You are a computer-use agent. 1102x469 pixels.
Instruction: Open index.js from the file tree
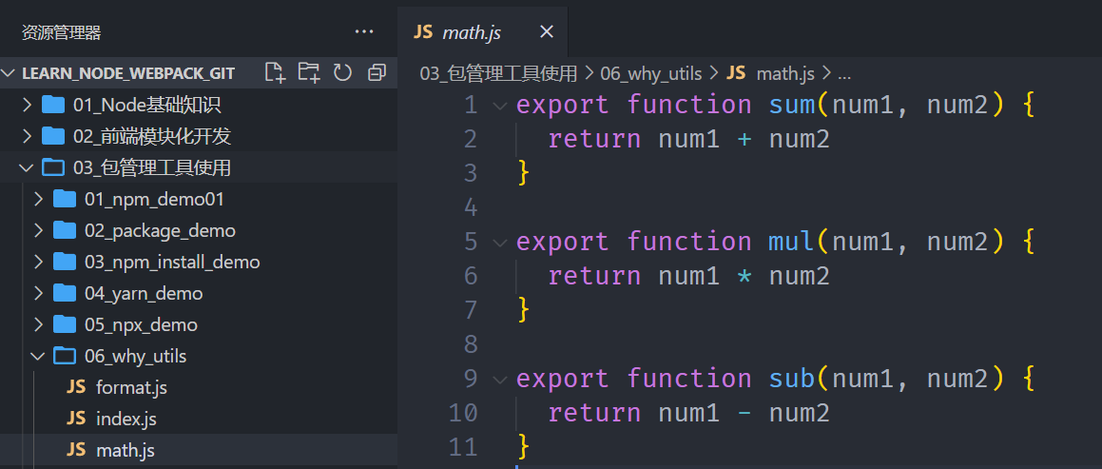(126, 419)
